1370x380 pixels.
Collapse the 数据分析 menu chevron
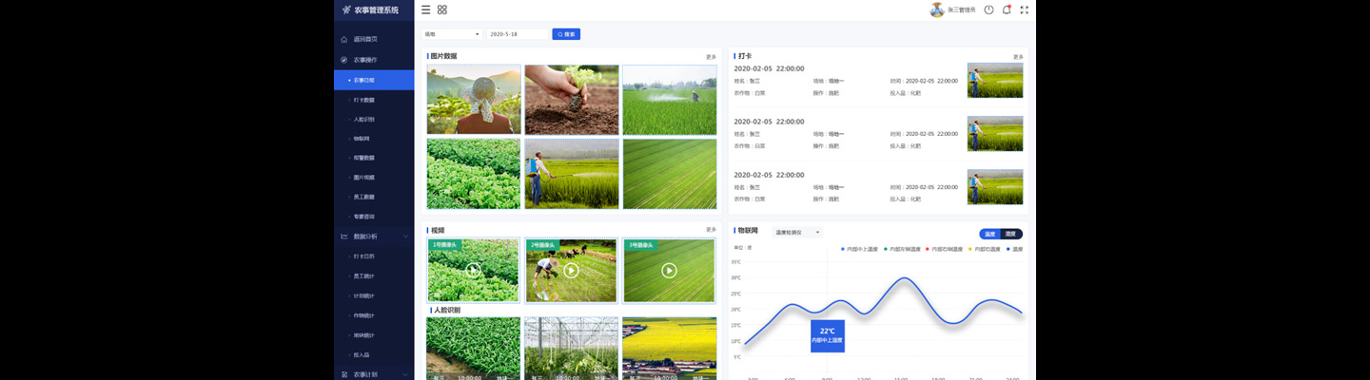[406, 237]
